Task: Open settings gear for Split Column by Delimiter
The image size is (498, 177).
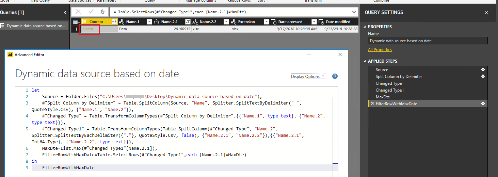Action: pos(483,76)
